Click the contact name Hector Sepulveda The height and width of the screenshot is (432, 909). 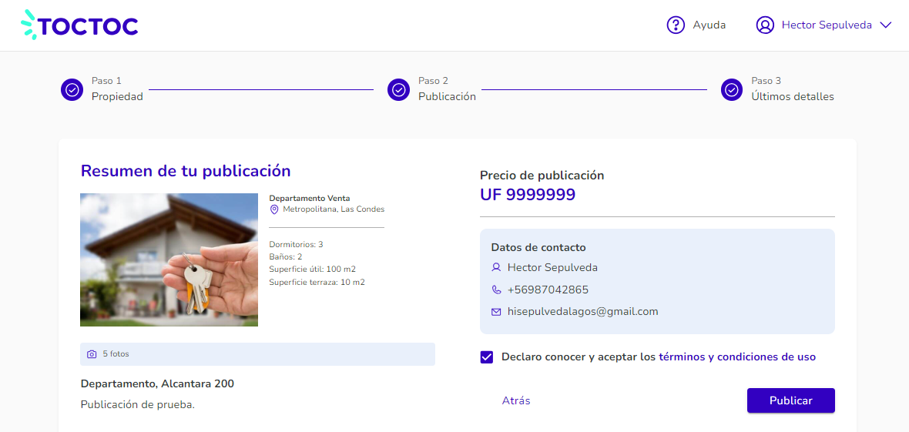tap(552, 267)
